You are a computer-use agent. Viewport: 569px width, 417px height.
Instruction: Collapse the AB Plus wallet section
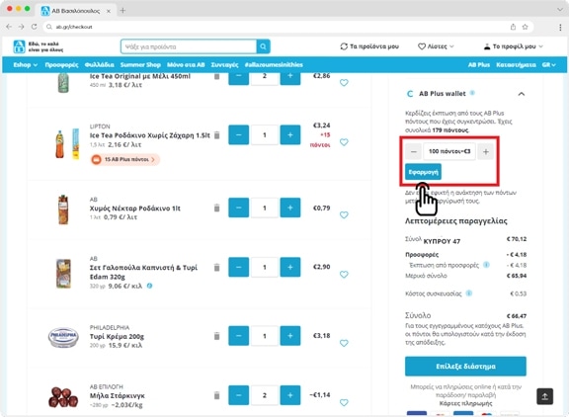(522, 94)
